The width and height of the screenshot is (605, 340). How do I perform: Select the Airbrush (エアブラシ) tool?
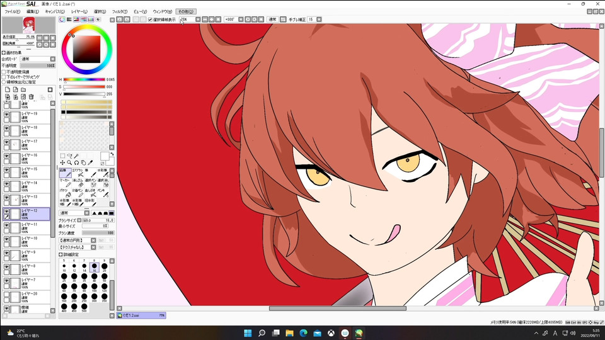click(x=78, y=173)
